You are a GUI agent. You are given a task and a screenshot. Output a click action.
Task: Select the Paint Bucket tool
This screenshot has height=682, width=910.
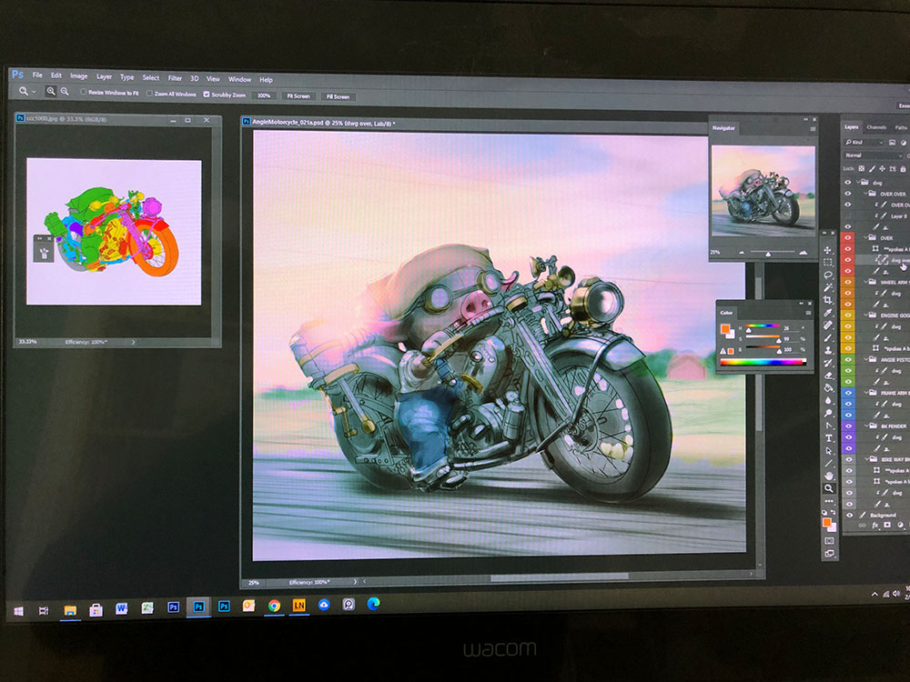pos(828,388)
